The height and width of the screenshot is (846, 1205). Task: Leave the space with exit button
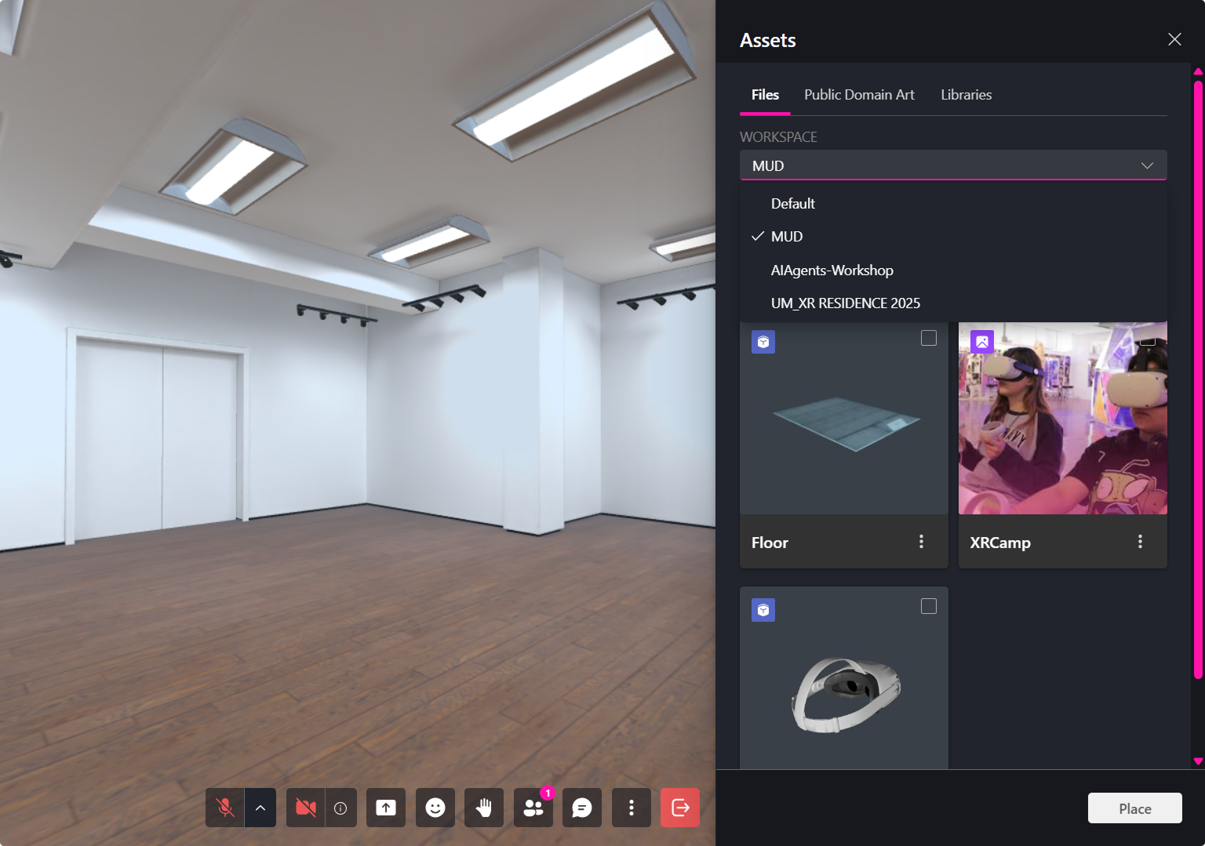680,808
